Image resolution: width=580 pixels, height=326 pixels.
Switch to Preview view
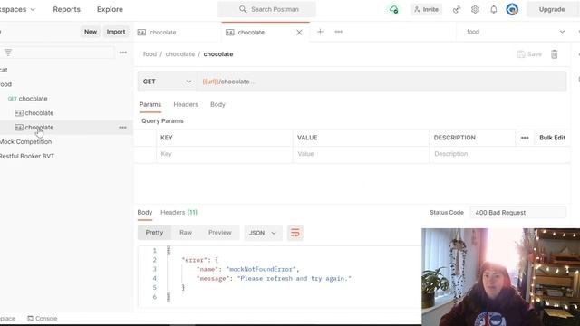tap(219, 233)
